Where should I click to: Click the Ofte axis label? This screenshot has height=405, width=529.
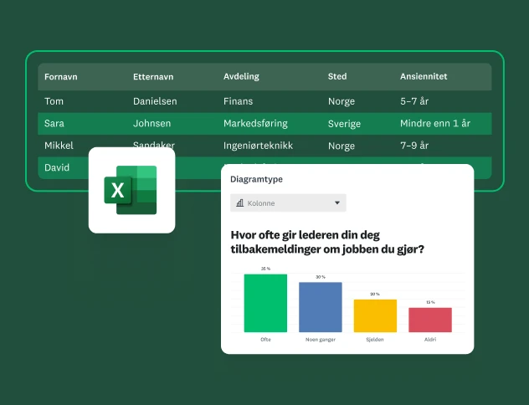coord(265,340)
